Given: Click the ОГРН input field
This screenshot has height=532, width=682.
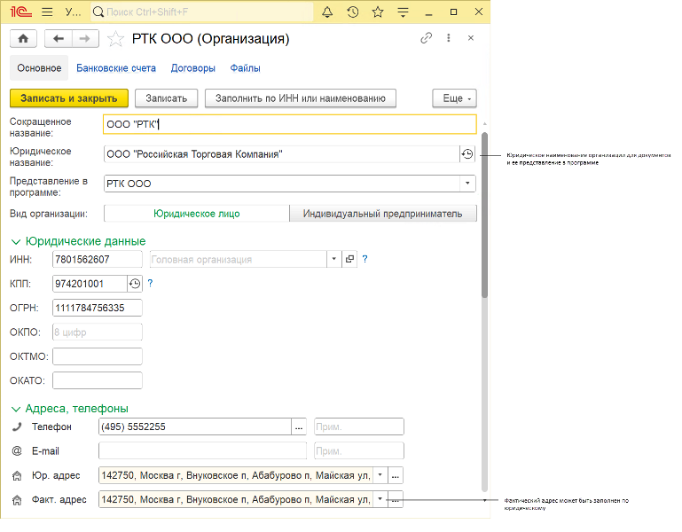Looking at the screenshot, I should (98, 308).
